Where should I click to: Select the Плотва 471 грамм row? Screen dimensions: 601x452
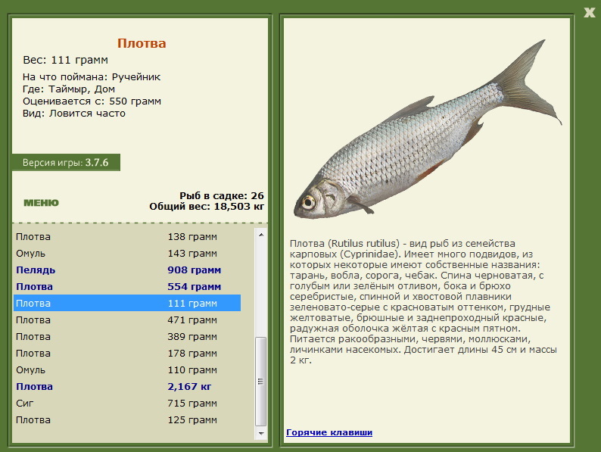127,320
